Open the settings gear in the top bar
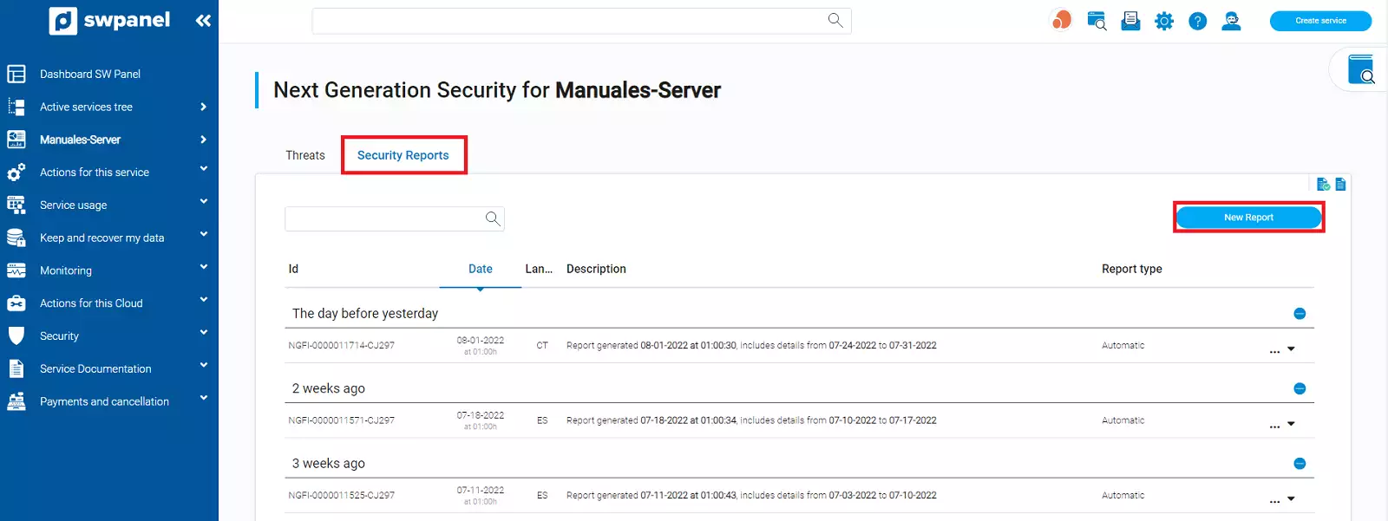This screenshot has width=1388, height=521. tap(1164, 21)
